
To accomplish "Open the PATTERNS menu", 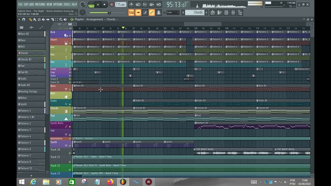I will [x=40, y=4].
